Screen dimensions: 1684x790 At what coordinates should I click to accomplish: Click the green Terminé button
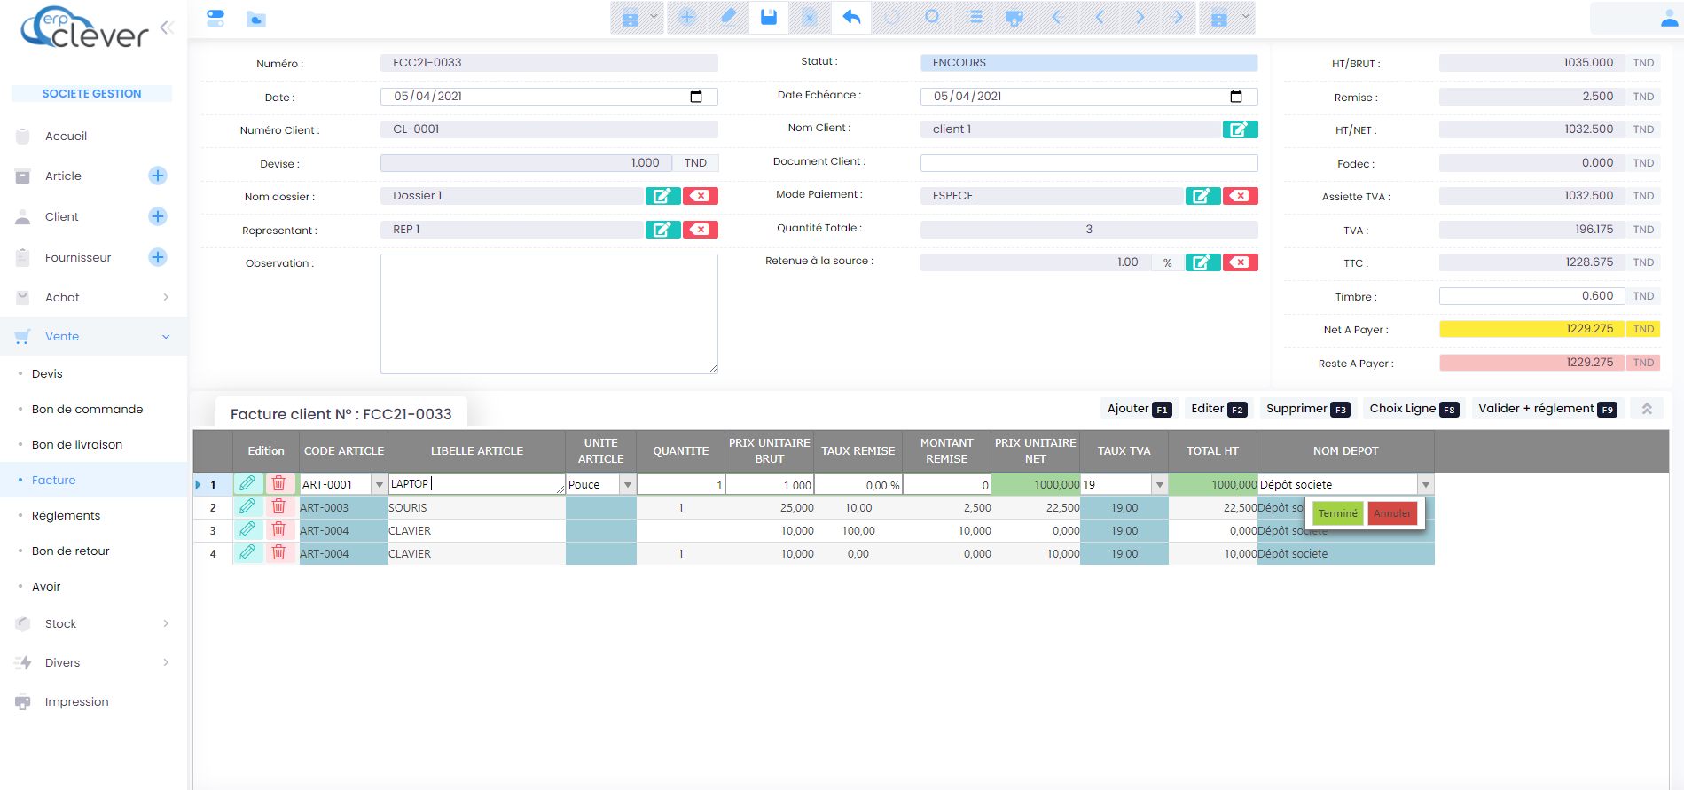pos(1337,513)
